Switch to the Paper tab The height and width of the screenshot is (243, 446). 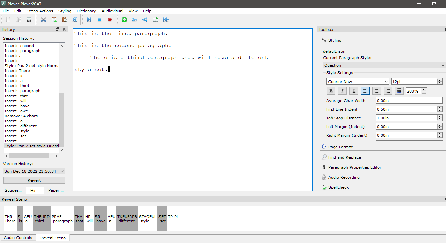[56, 190]
